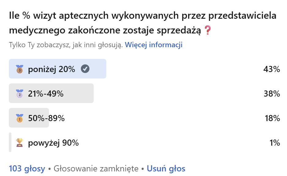Click the 1% result value
The image size is (287, 176).
275,143
